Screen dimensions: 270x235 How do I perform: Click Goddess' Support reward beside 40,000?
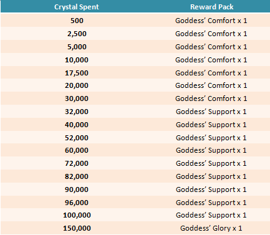click(x=211, y=125)
